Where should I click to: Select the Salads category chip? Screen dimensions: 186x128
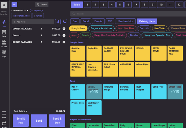click(85, 35)
